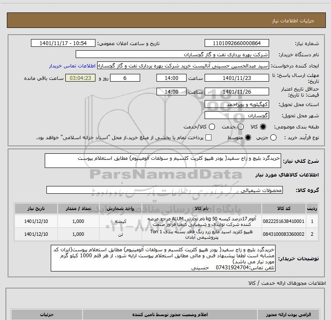
Task: Click the الزامی بودن ارائه مجوز header
Action: click(x=288, y=314)
